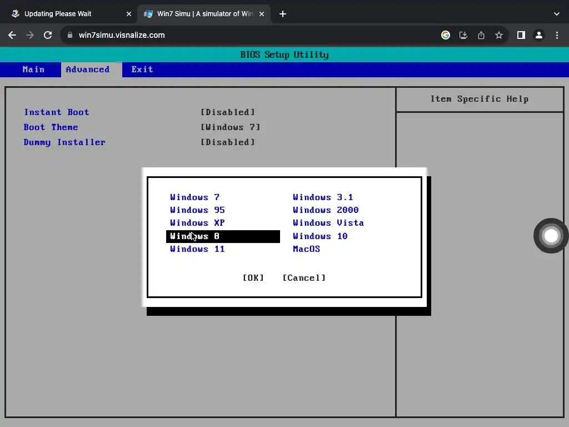Viewport: 569px width, 427px height.
Task: Close the Updating Please Wait tab
Action: (129, 14)
